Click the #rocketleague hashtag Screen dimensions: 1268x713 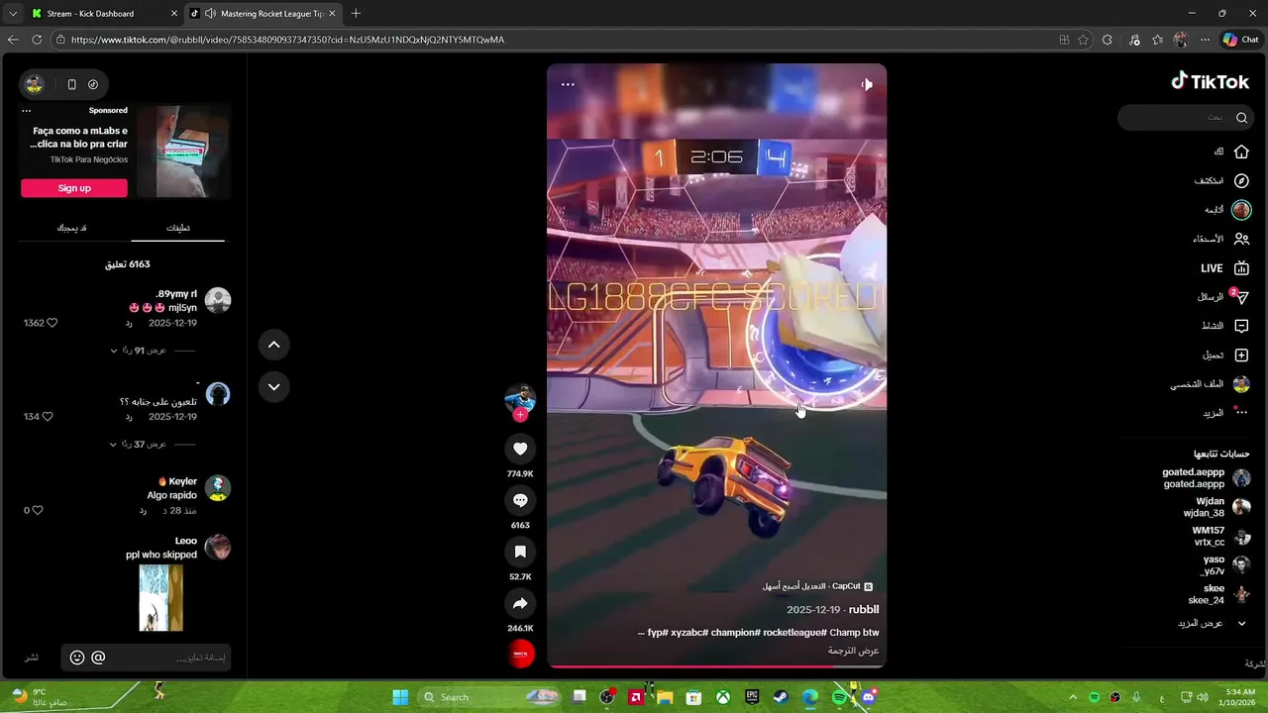[x=794, y=632]
